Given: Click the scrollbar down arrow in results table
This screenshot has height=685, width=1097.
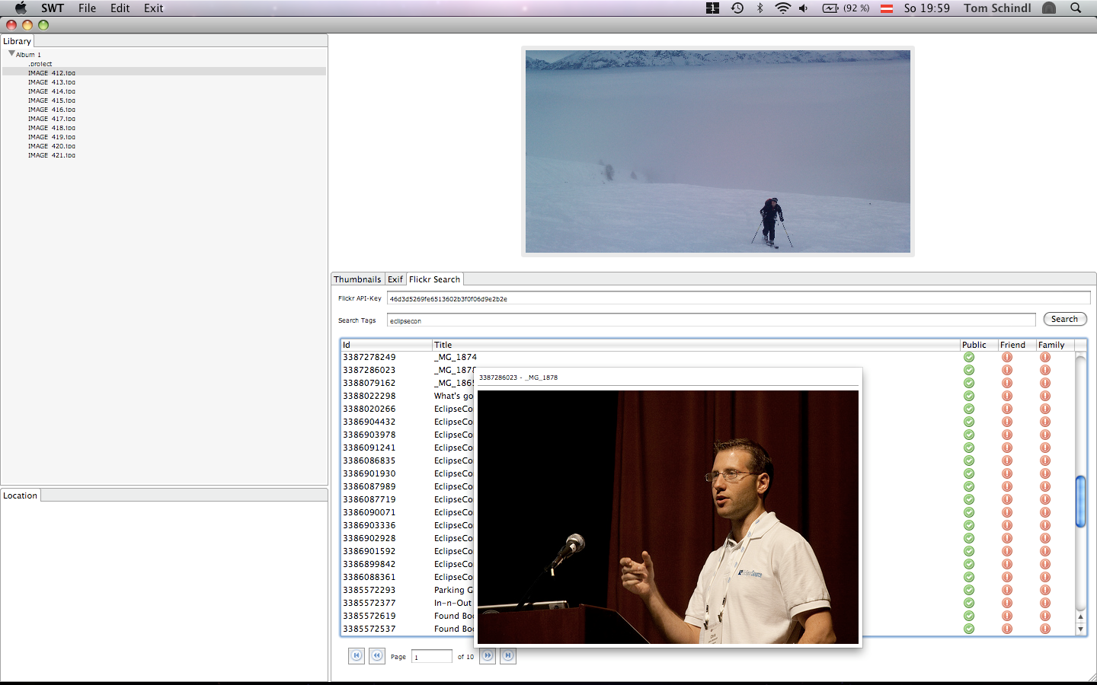Looking at the screenshot, I should click(x=1080, y=629).
